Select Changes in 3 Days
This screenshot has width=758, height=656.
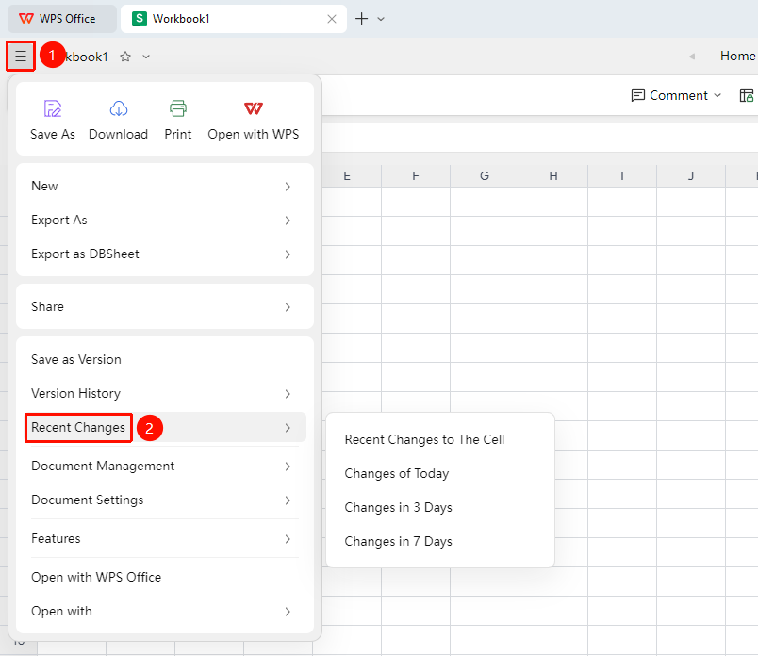[440, 507]
